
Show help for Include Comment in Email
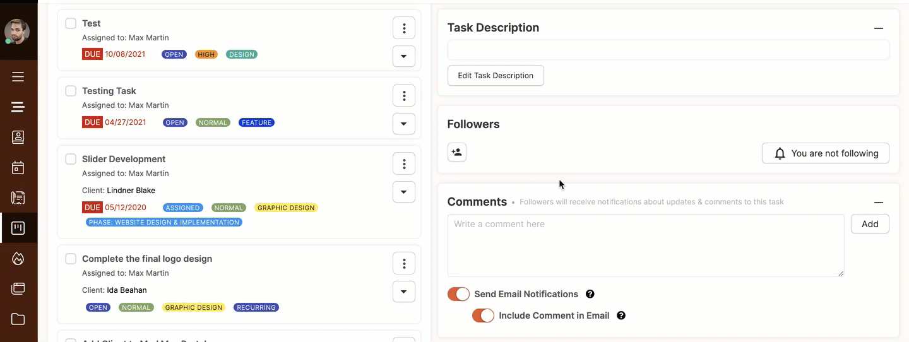point(621,315)
